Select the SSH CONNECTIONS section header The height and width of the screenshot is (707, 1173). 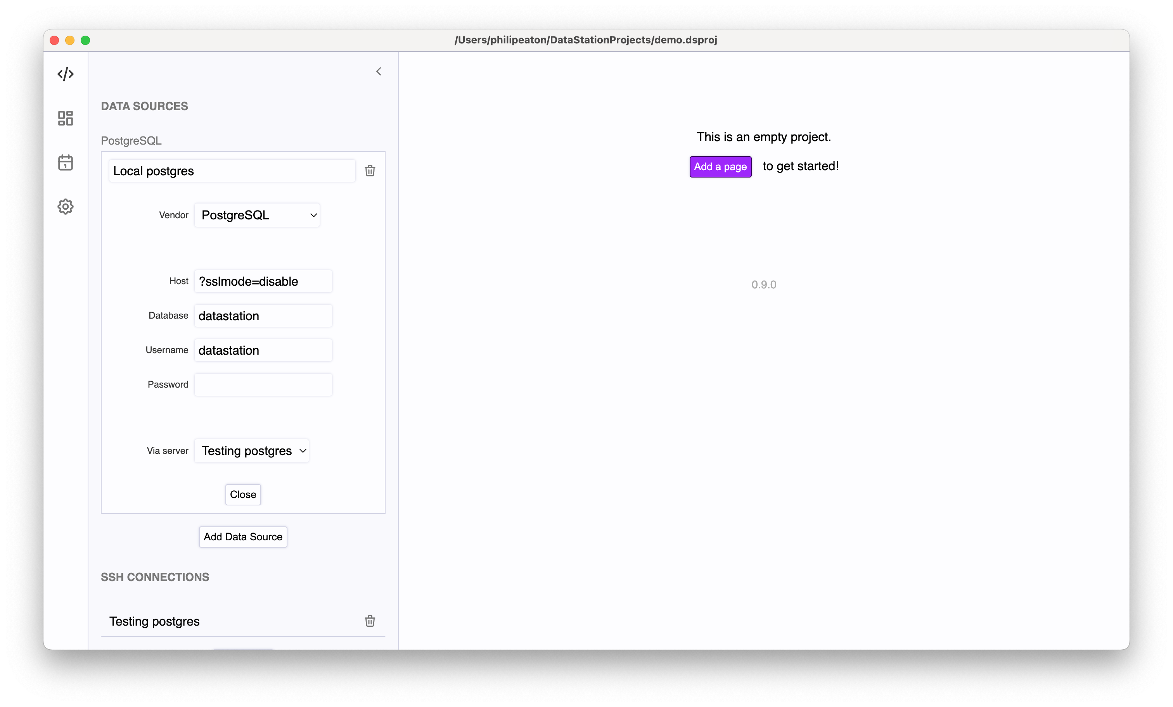(x=155, y=577)
